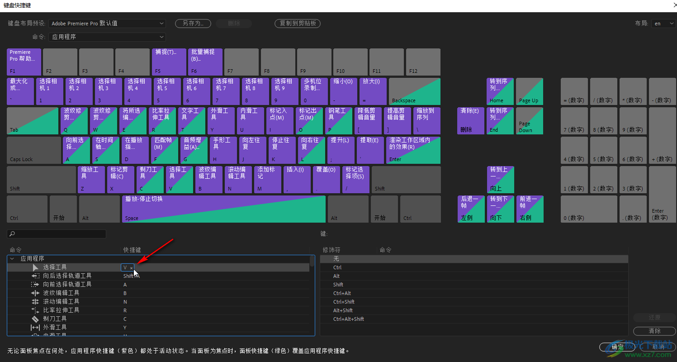Click the ripple edit 波纹编辑工具 icon
This screenshot has width=677, height=362.
(35, 293)
